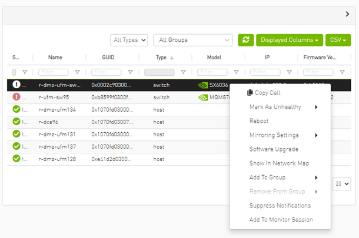The width and height of the screenshot is (359, 238).
Task: Open the Displayed Columns dropdown
Action: (290, 40)
